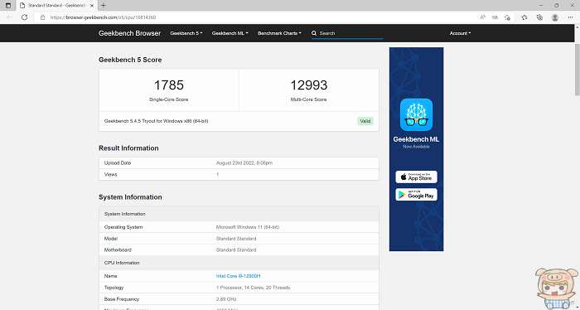Go to Geekbench Browser home link
580x310 pixels.
(129, 33)
